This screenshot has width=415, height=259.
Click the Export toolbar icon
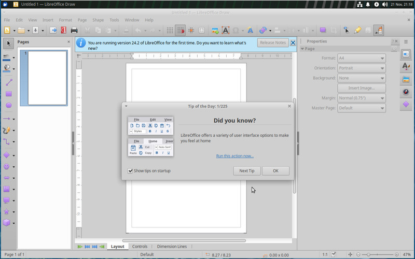[x=53, y=31]
